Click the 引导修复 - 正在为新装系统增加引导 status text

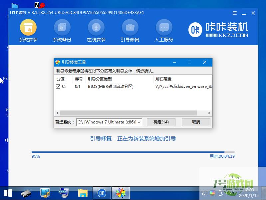[x=133, y=139]
